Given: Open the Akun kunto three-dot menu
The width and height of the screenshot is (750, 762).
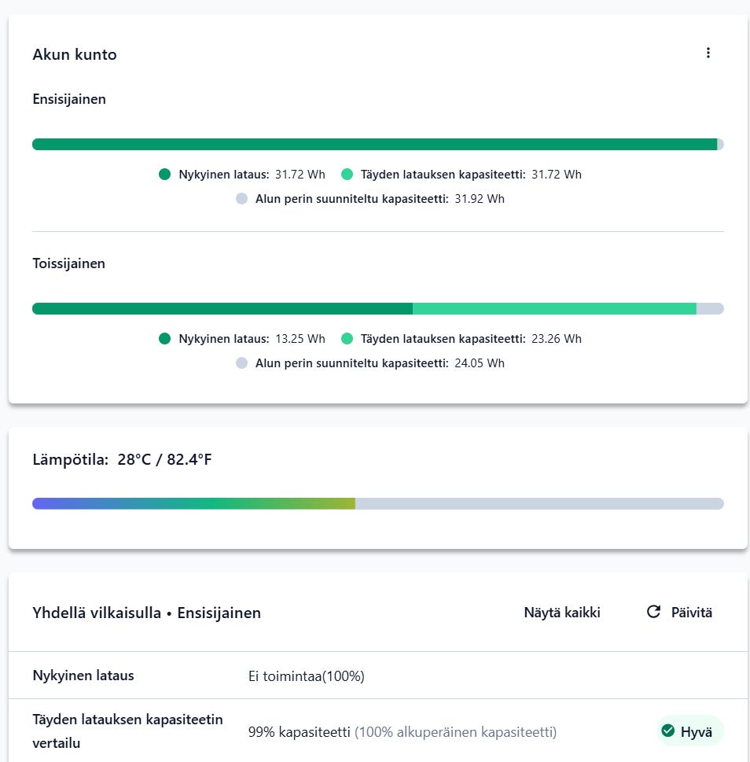Looking at the screenshot, I should pyautogui.click(x=708, y=53).
